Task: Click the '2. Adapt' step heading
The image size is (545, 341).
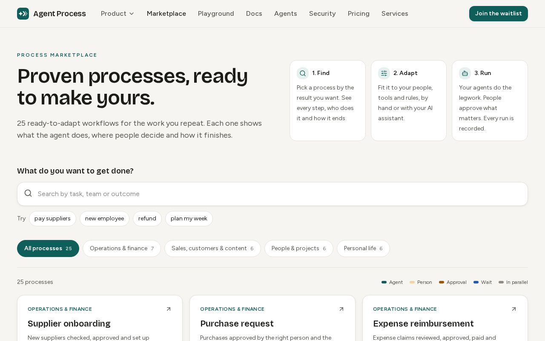Action: (x=405, y=73)
